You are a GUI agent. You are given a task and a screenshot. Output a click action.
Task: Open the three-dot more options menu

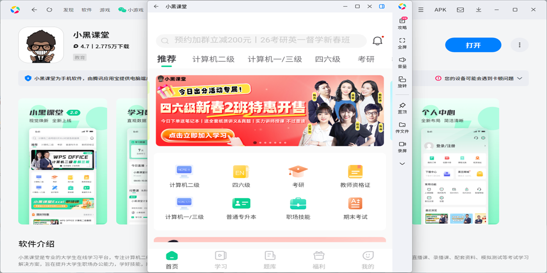pos(519,45)
